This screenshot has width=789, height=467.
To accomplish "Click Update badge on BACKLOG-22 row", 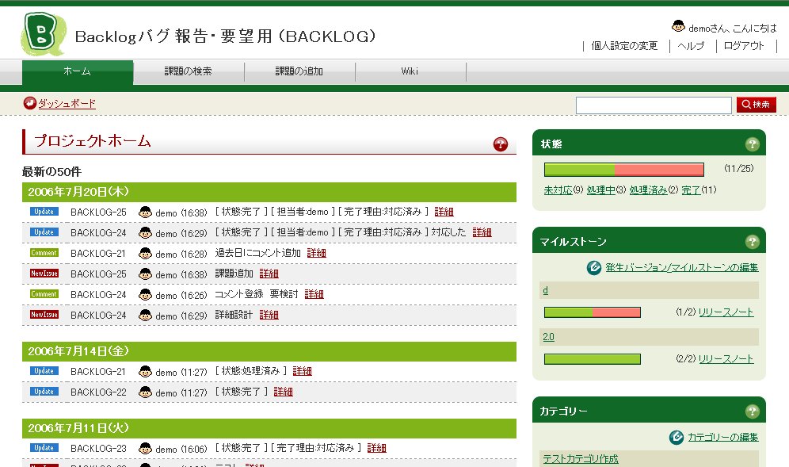I will tap(44, 392).
